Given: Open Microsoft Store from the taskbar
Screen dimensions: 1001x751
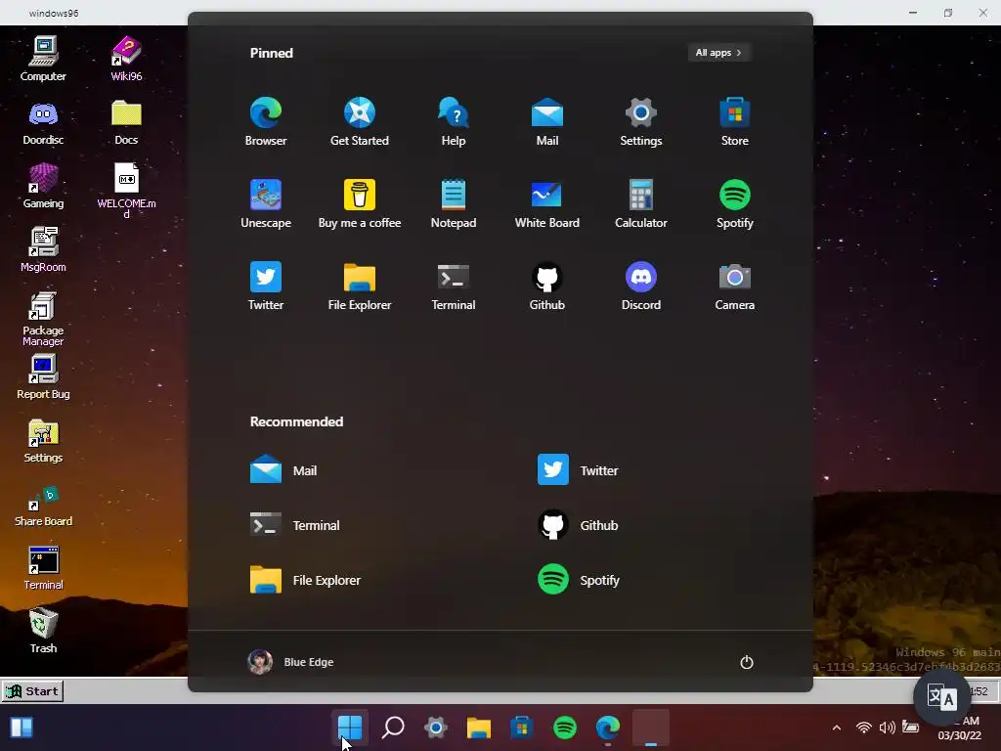Looking at the screenshot, I should point(522,728).
